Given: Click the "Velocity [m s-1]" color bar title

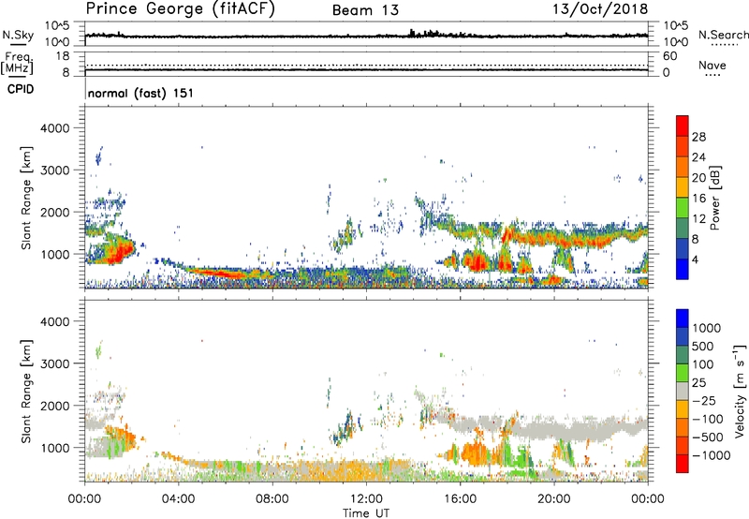Looking at the screenshot, I should point(740,391).
